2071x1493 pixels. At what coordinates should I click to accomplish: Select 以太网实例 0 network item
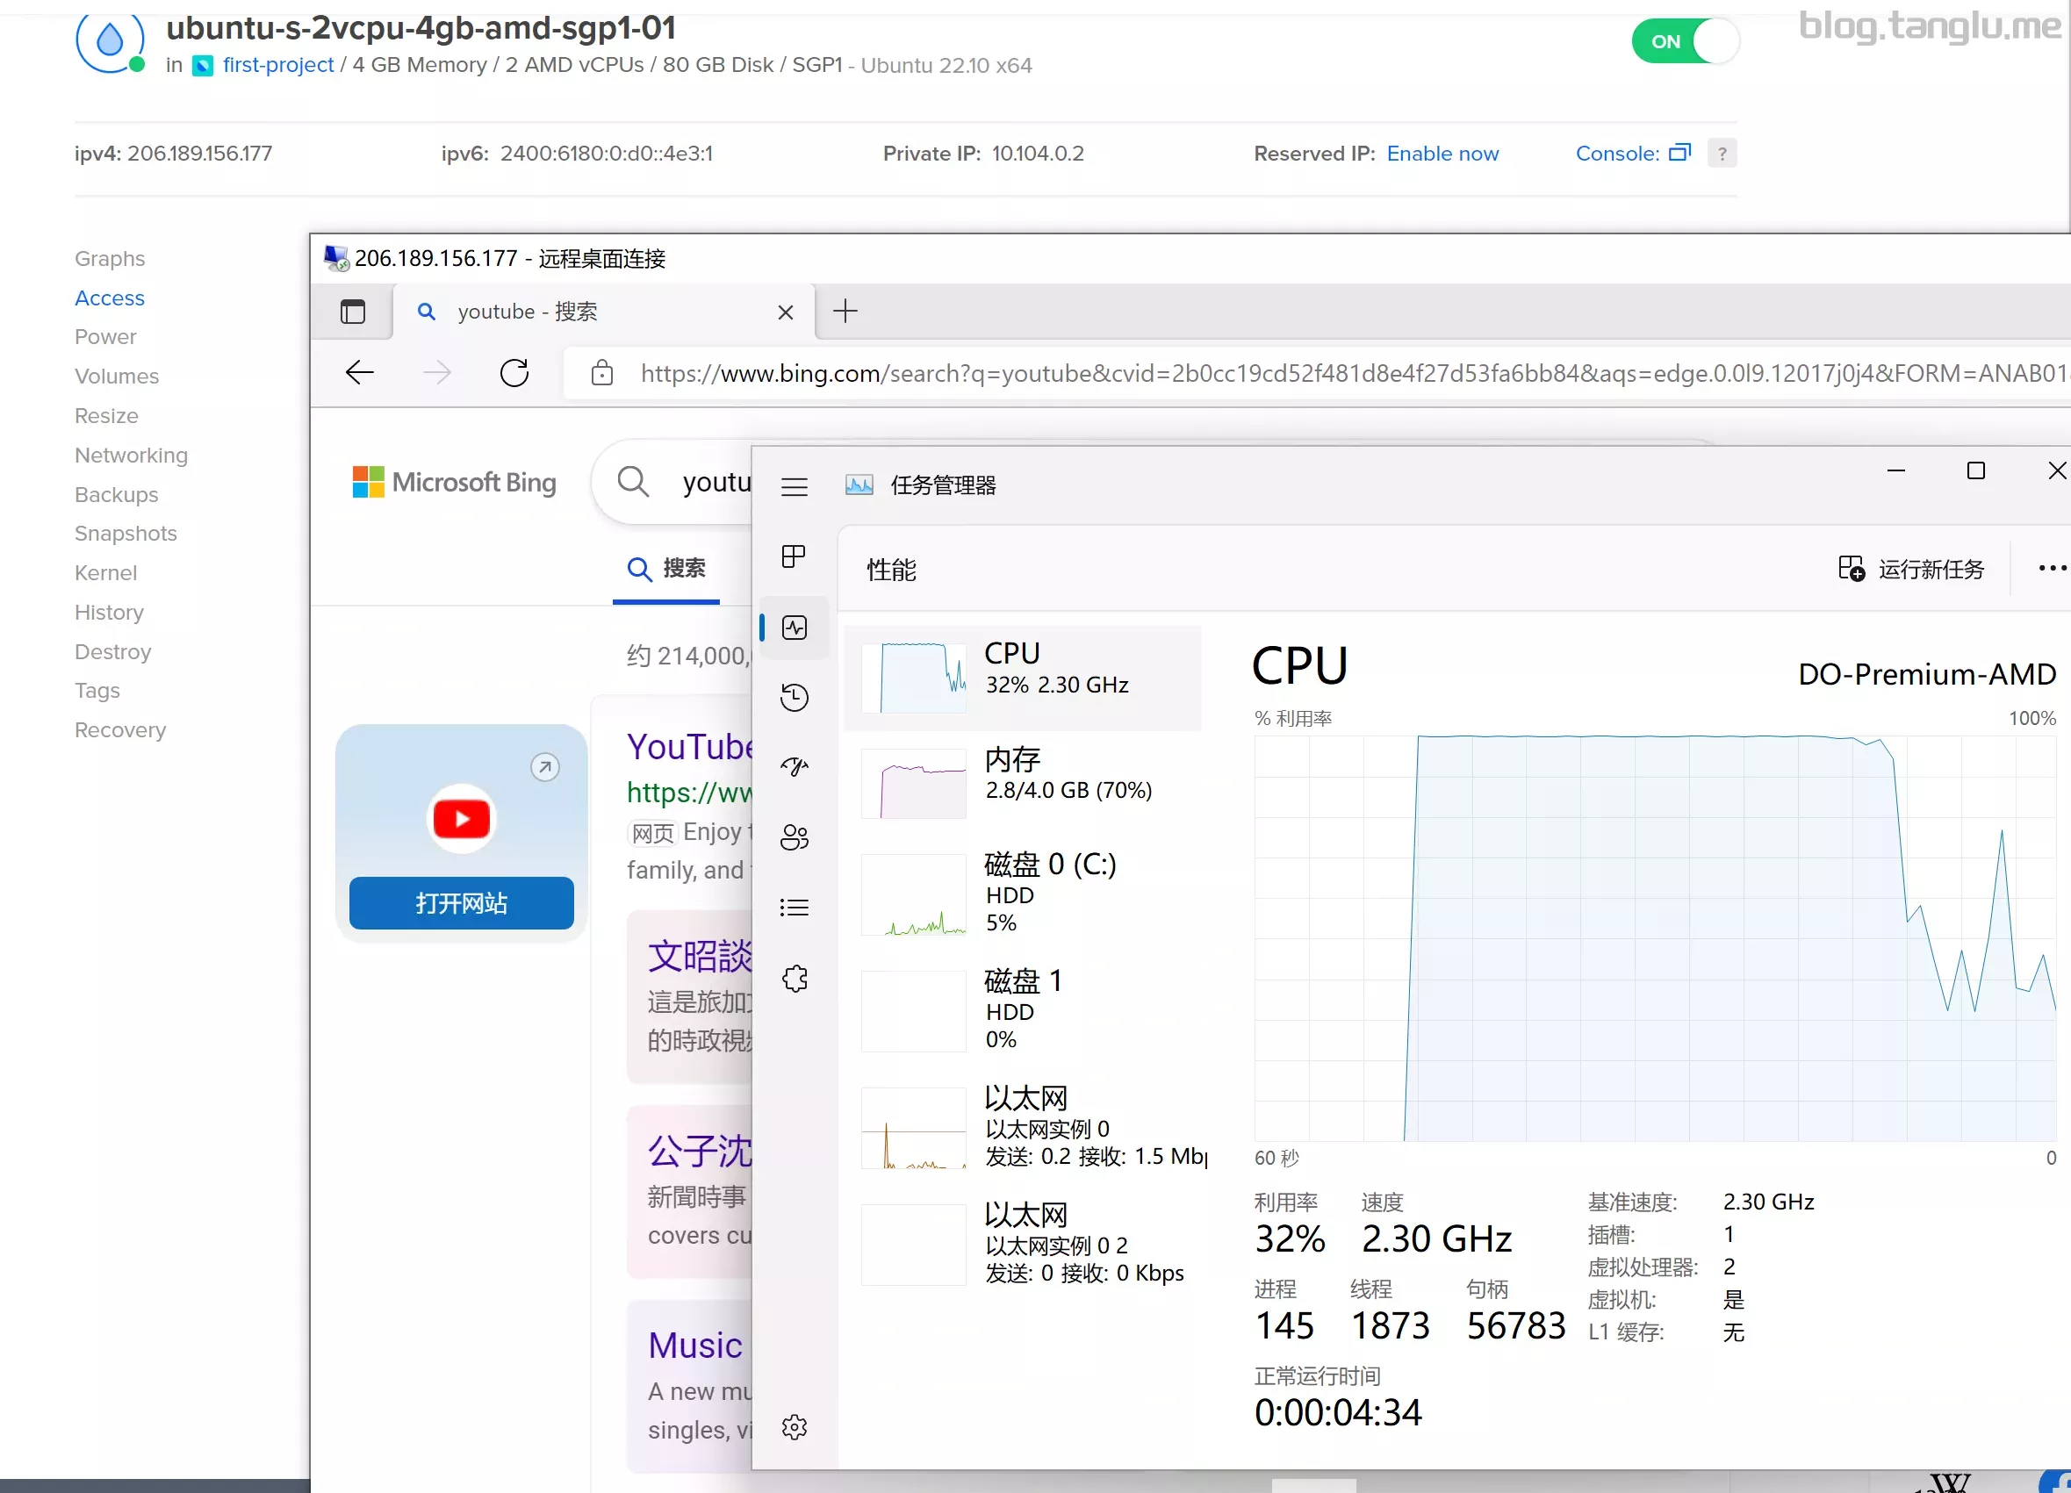pyautogui.click(x=1023, y=1128)
